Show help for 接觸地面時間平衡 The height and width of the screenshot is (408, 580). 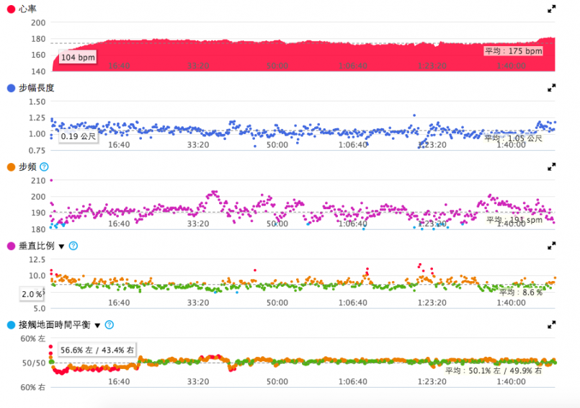(109, 325)
